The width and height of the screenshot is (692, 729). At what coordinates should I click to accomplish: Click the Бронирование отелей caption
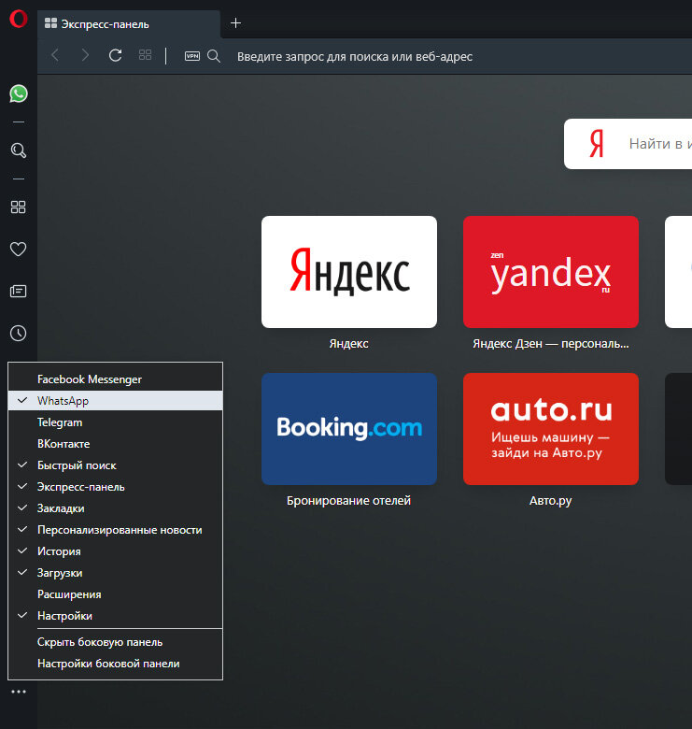pos(348,501)
